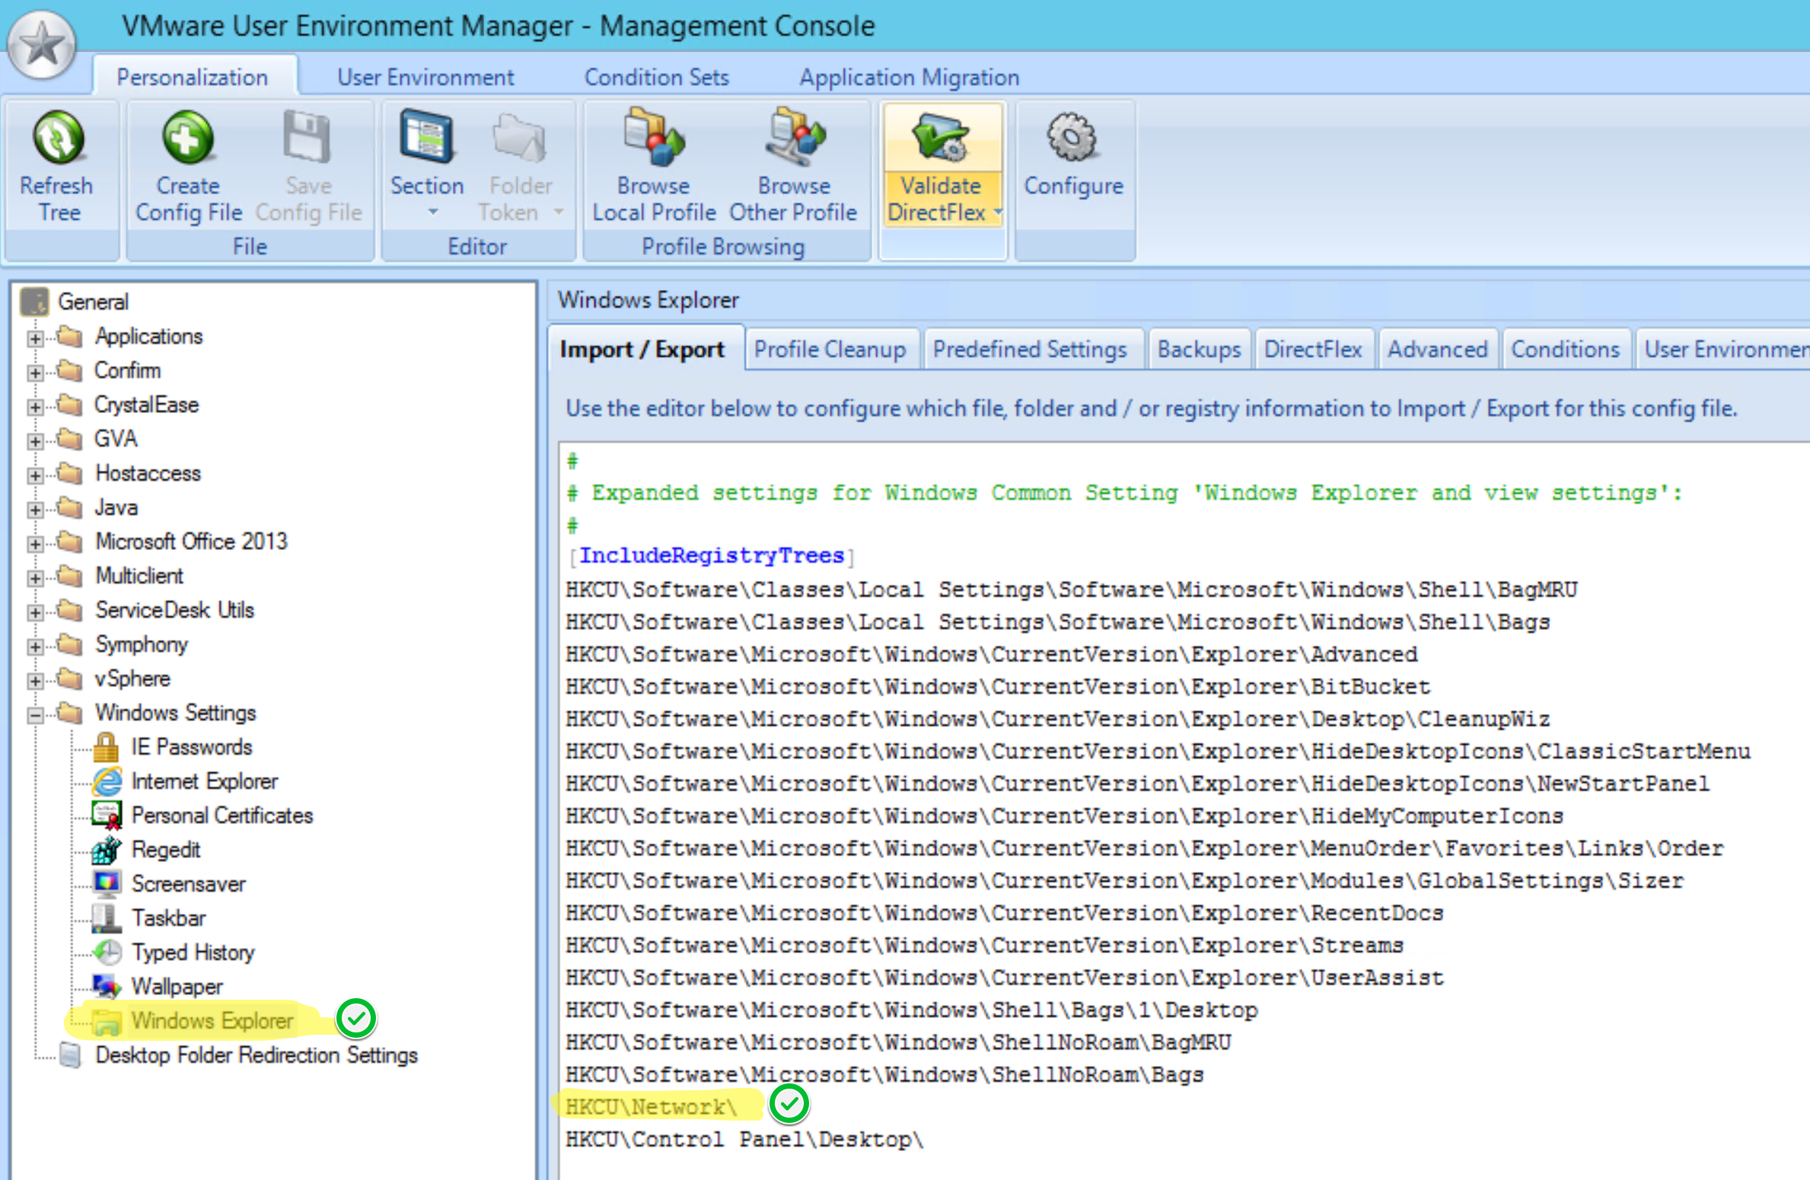The height and width of the screenshot is (1180, 1810).
Task: Open the Advanced tab
Action: pyautogui.click(x=1437, y=349)
